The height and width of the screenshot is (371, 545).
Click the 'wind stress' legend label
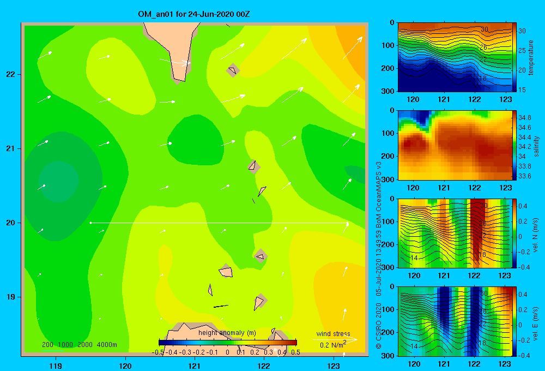click(333, 333)
